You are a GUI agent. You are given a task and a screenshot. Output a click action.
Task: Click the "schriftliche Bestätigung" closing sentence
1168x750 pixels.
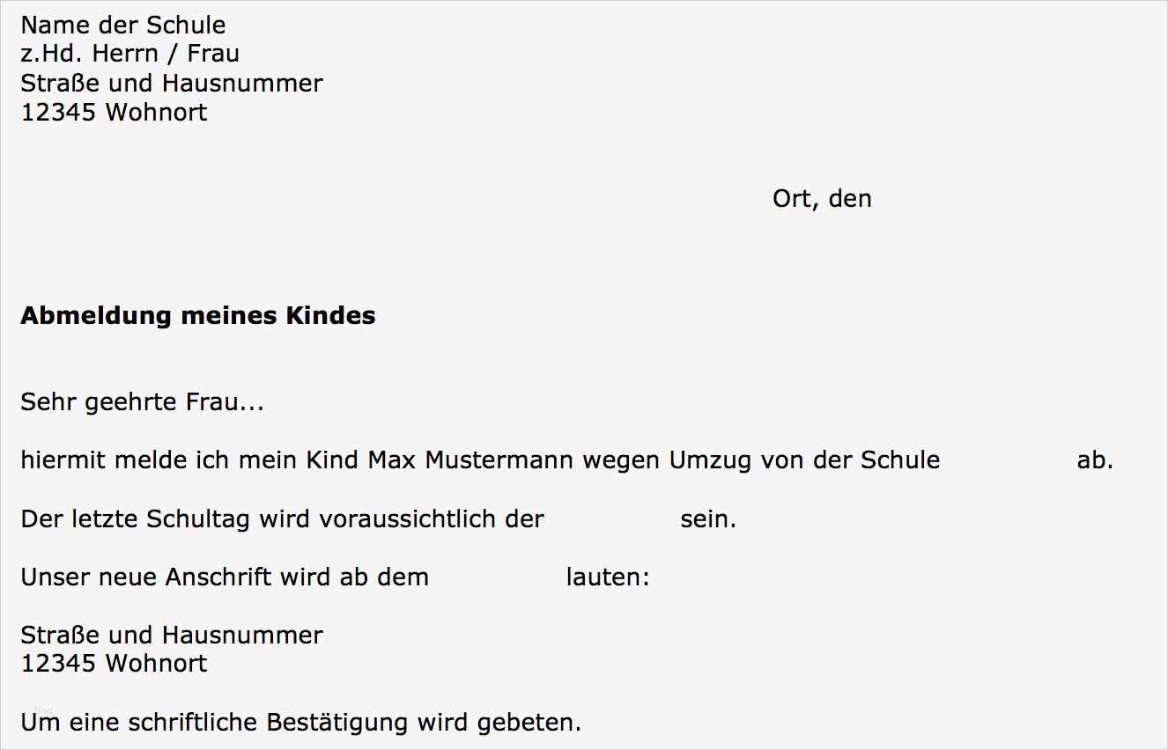click(301, 724)
